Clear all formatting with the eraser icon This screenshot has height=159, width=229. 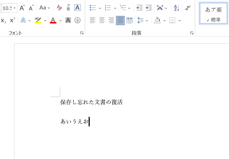click(x=59, y=8)
